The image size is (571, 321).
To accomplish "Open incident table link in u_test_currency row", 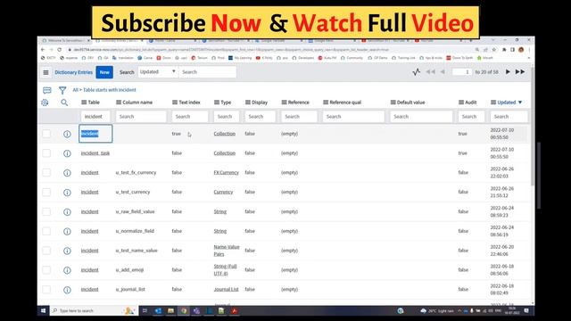I will pos(89,193).
